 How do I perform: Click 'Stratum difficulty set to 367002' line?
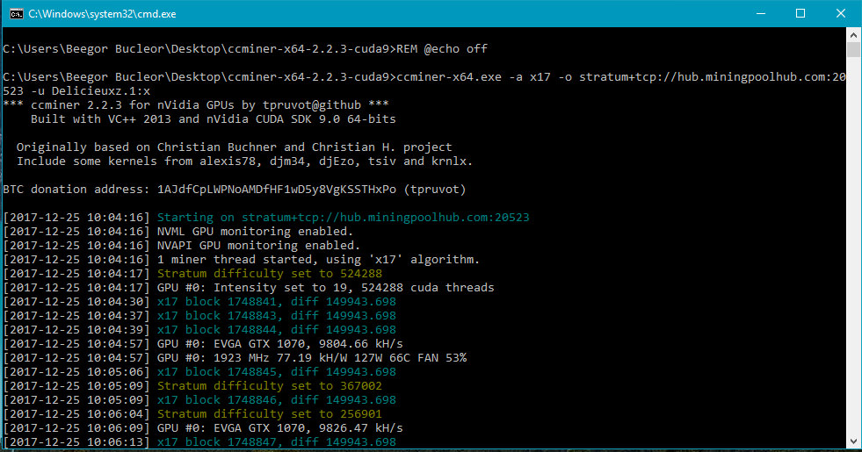[192, 386]
